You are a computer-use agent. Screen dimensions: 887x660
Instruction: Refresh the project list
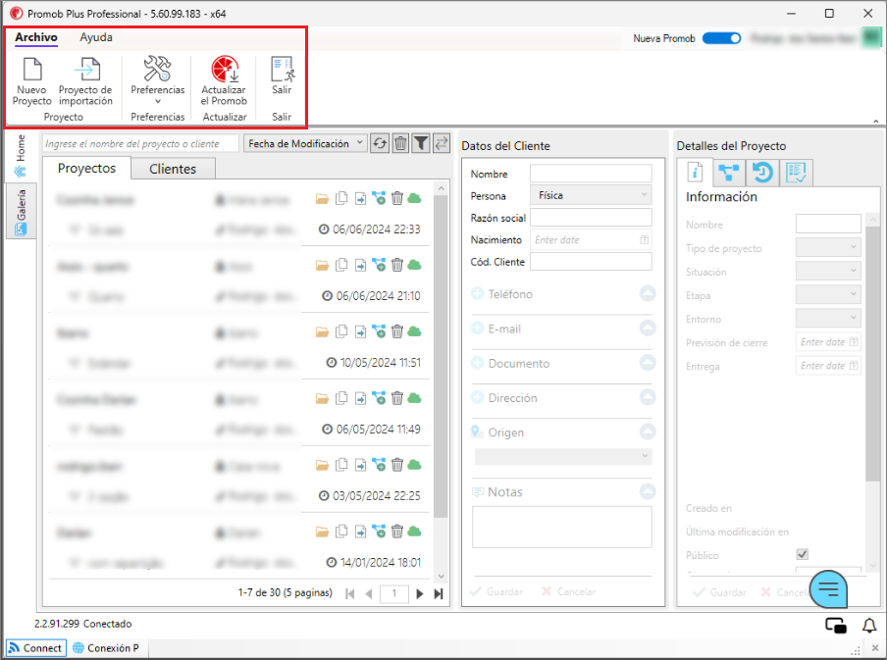(x=380, y=143)
